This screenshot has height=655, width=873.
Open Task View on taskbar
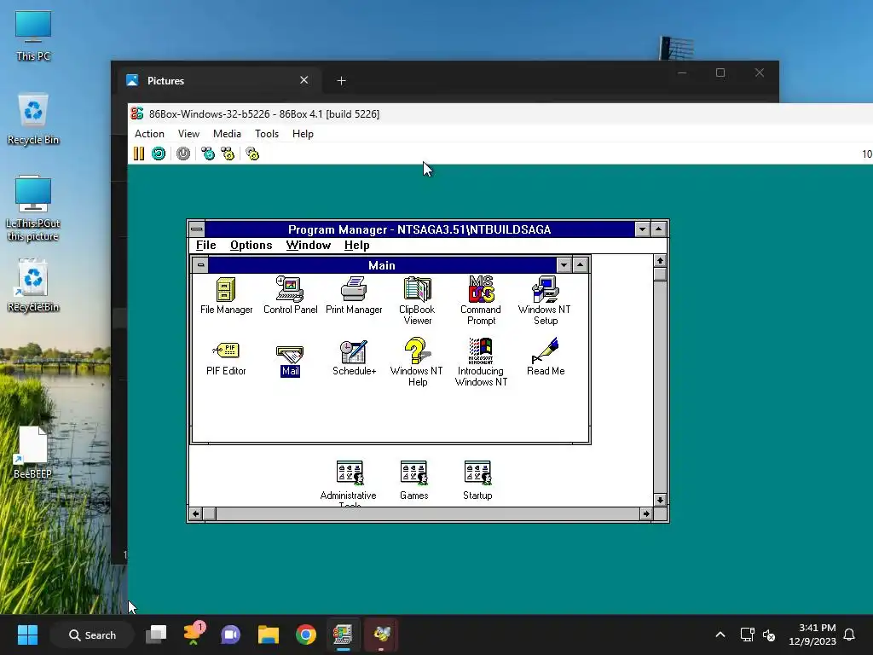click(x=156, y=635)
